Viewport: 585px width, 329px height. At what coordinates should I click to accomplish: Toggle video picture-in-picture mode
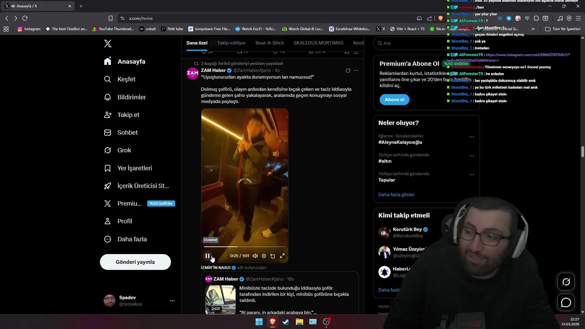pos(273,256)
